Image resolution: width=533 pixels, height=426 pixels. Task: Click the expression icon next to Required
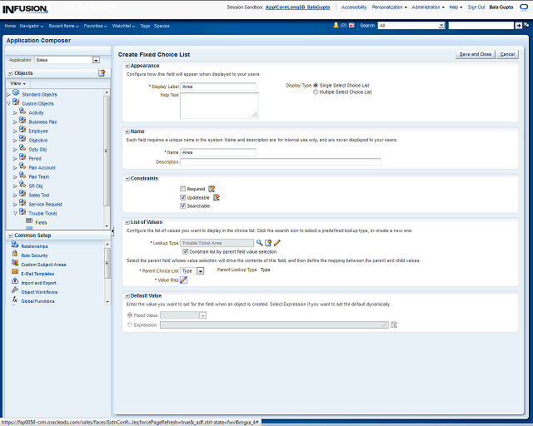point(212,189)
